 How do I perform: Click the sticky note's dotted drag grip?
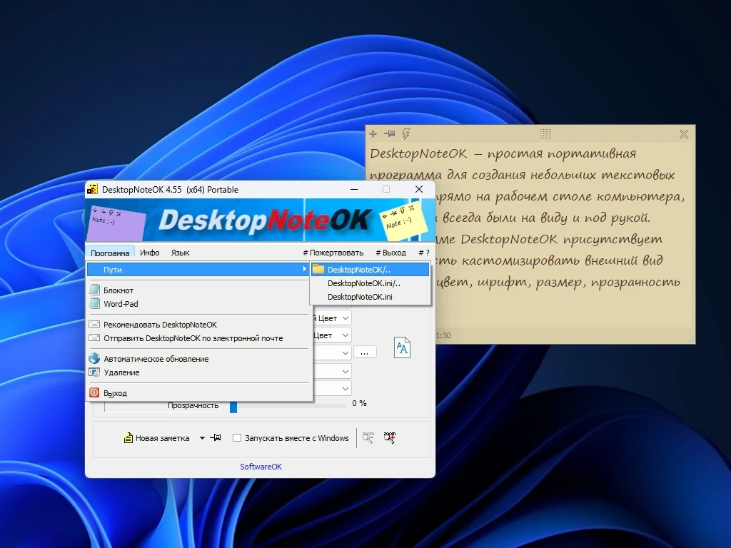pyautogui.click(x=545, y=134)
